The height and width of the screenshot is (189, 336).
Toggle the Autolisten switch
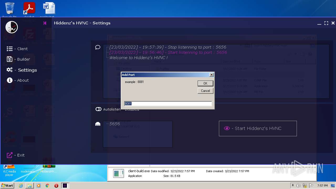point(98,109)
